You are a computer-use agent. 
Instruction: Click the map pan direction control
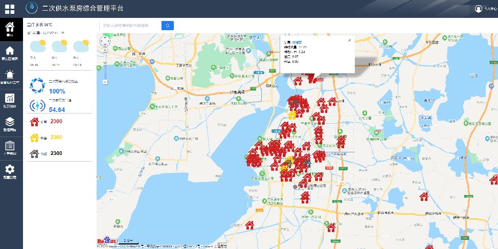coord(105,41)
